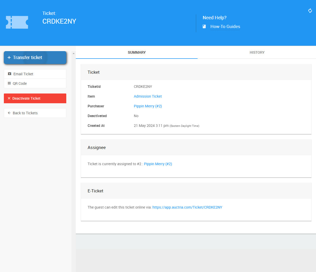
Task: Click the ticket icon next to Email Ticket
Action: point(10,74)
